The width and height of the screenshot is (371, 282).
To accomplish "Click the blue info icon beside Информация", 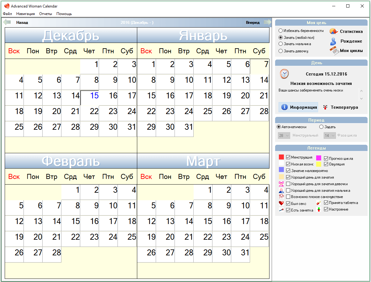I will [285, 107].
